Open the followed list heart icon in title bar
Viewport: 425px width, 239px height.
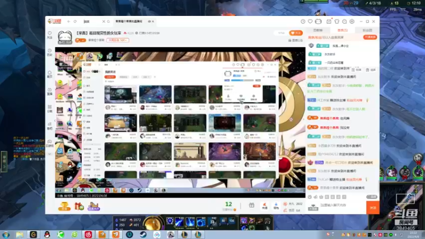(310, 21)
